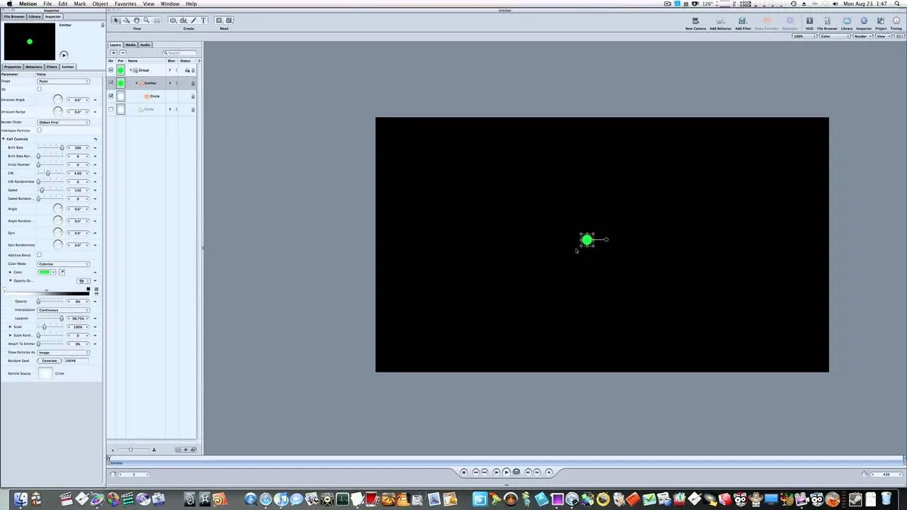Image resolution: width=907 pixels, height=510 pixels.
Task: Open the Mark menu
Action: click(80, 4)
